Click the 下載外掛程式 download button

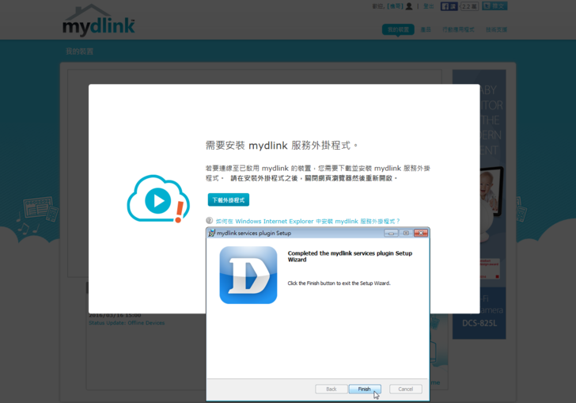(229, 200)
